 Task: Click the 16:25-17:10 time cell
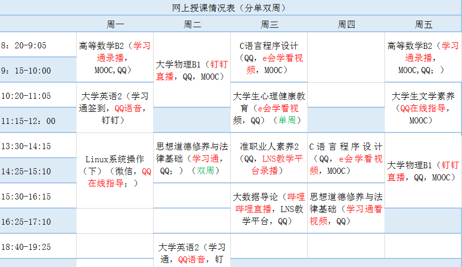pos(38,222)
